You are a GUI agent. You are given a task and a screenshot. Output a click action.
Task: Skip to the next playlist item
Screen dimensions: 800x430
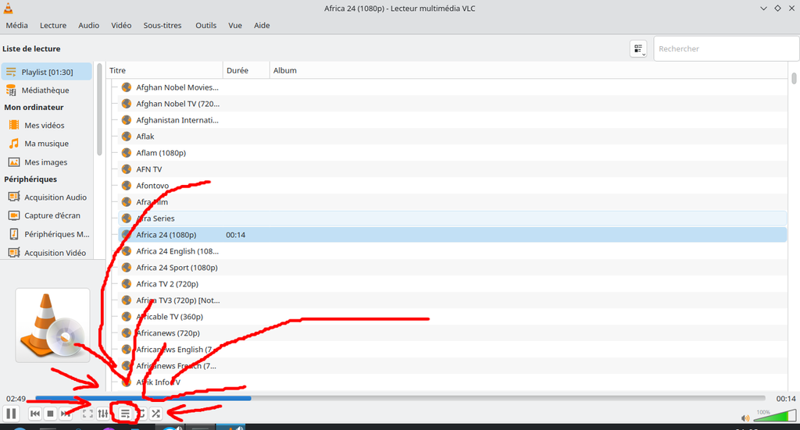point(66,414)
